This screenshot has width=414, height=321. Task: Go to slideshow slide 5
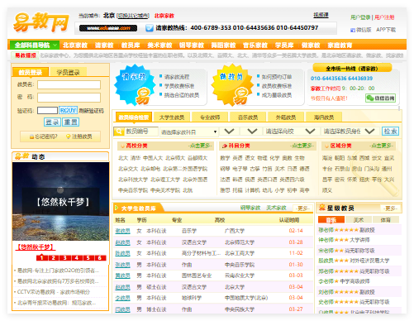(88, 258)
